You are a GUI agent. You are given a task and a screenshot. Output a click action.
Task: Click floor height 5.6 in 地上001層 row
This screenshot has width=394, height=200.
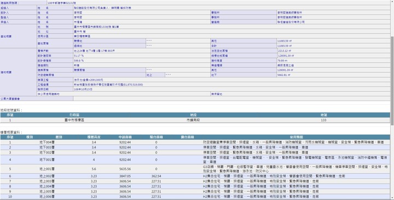[94, 169]
